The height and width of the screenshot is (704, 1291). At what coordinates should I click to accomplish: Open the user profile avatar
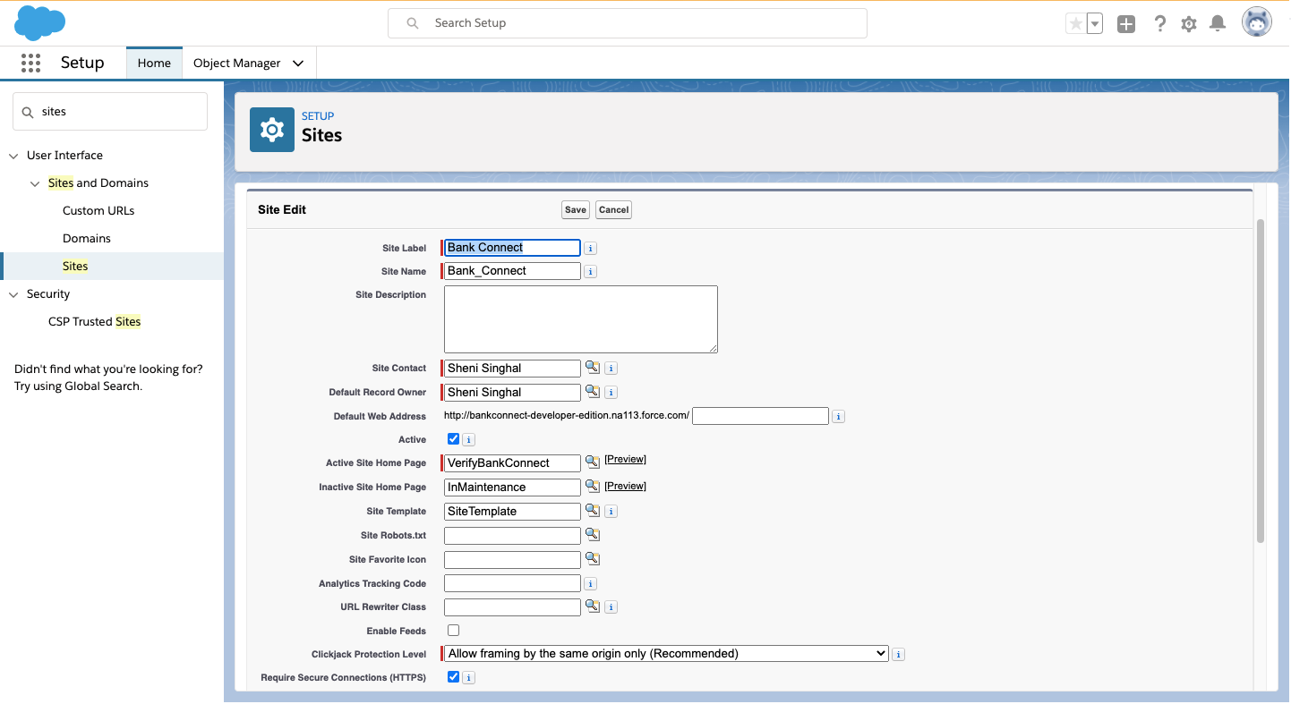point(1257,22)
